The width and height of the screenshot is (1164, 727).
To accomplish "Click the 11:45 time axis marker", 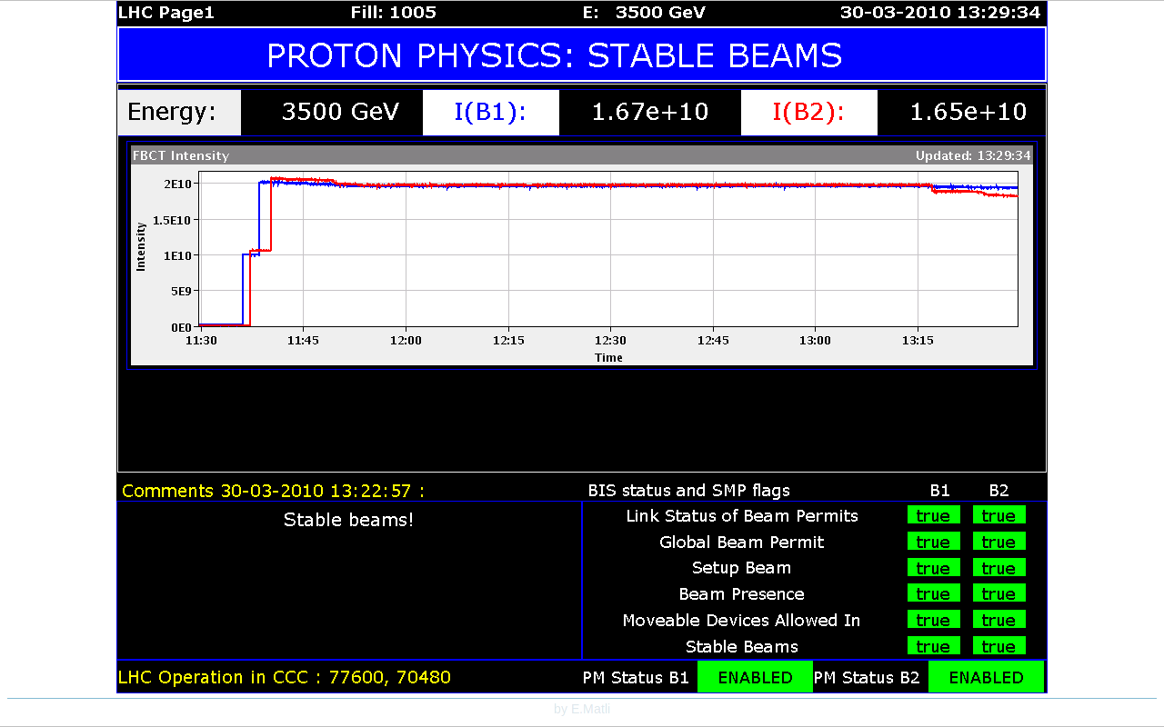I will click(x=303, y=340).
